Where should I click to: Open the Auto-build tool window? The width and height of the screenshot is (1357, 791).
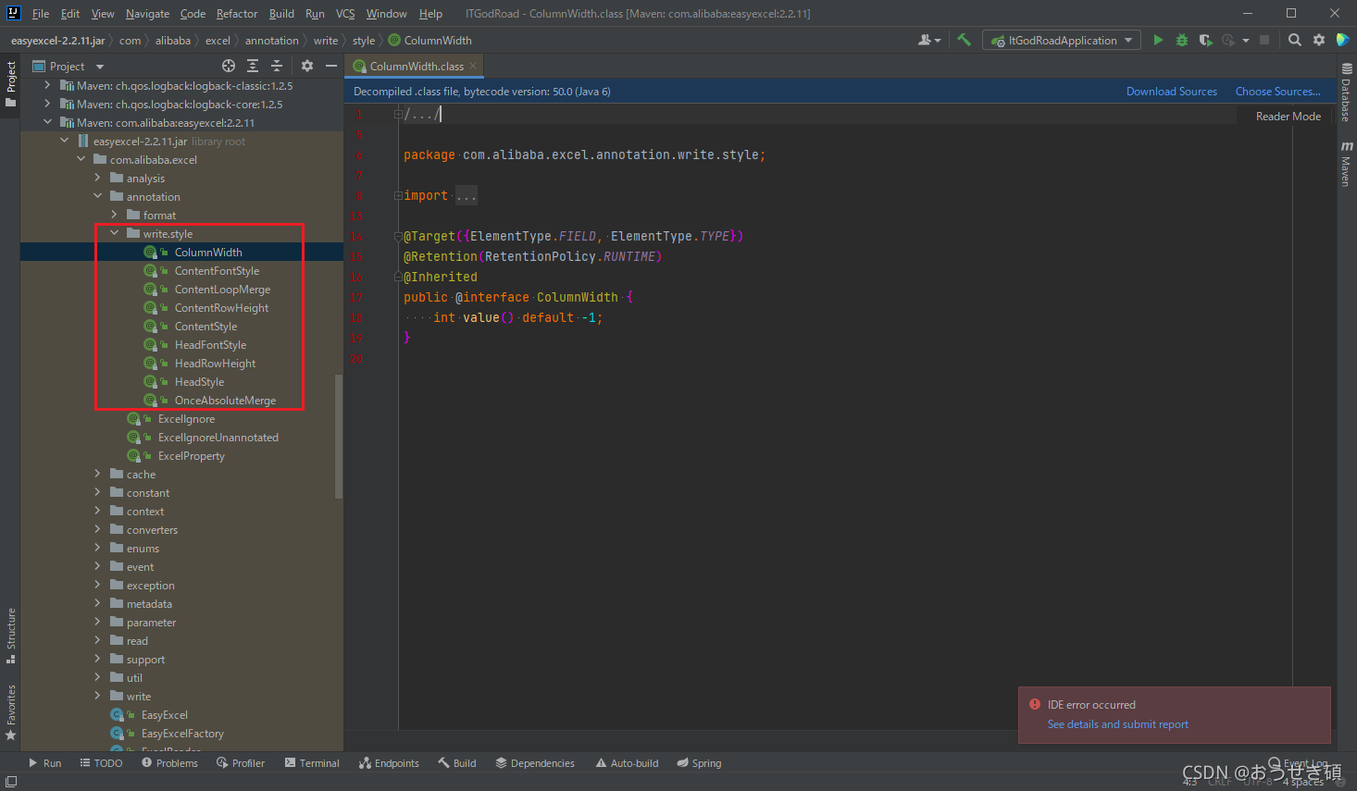(x=627, y=763)
